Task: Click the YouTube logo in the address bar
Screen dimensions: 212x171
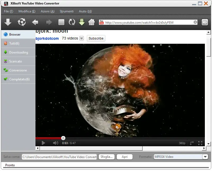Action: click(102, 22)
